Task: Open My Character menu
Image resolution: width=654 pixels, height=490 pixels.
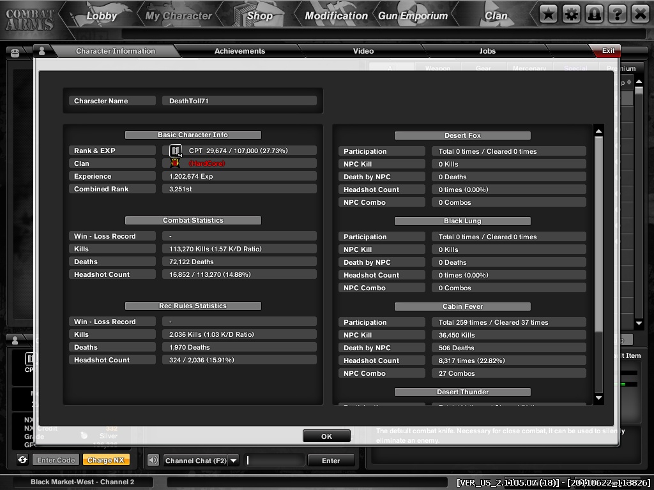Action: click(179, 16)
